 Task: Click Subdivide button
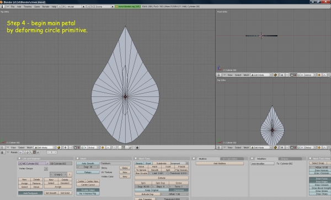coord(161,163)
